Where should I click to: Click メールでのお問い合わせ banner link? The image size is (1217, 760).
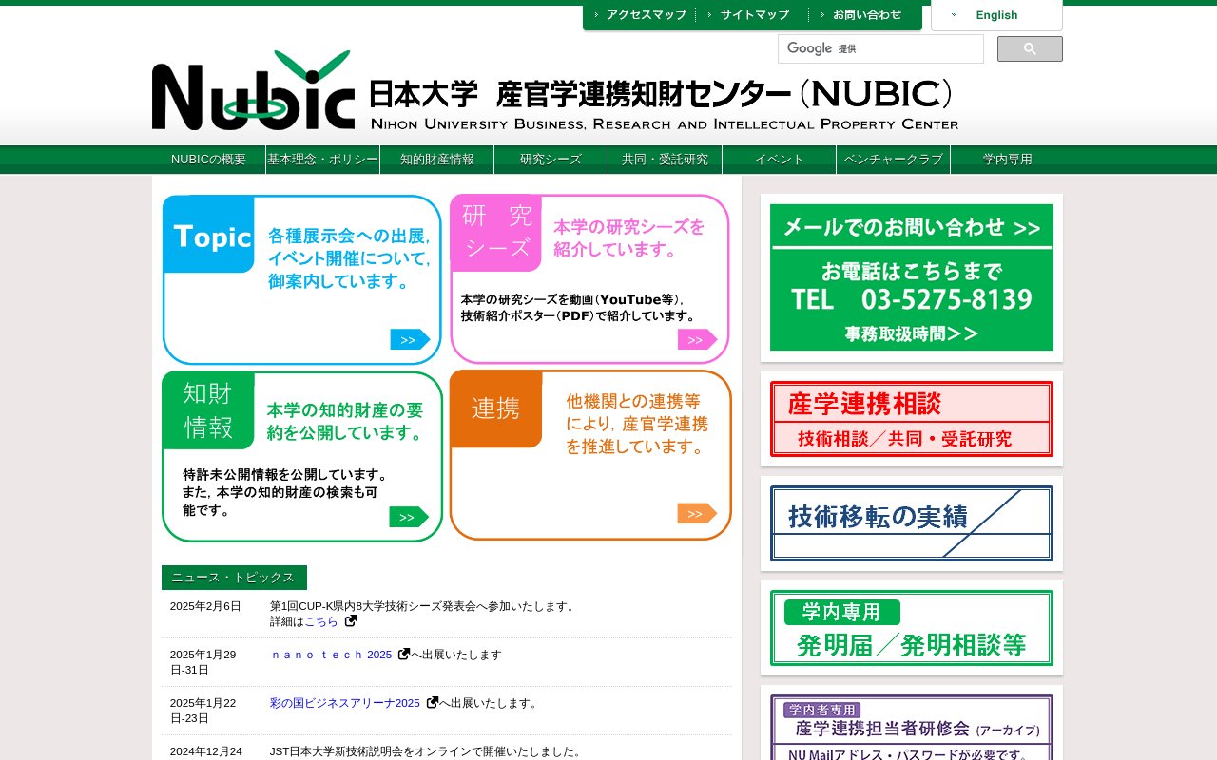coord(911,228)
